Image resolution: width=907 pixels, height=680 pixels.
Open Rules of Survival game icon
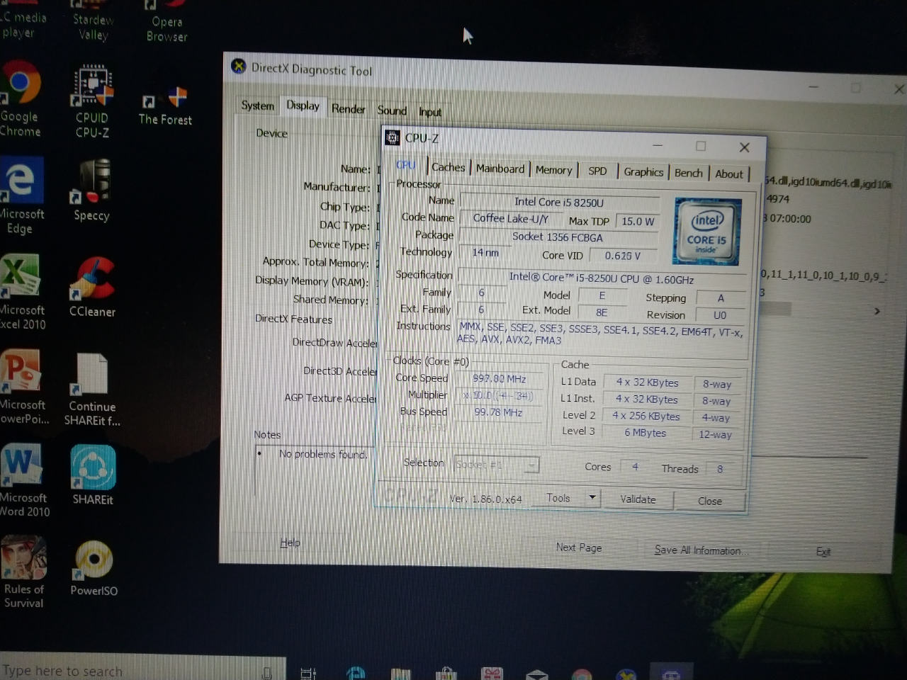(23, 572)
